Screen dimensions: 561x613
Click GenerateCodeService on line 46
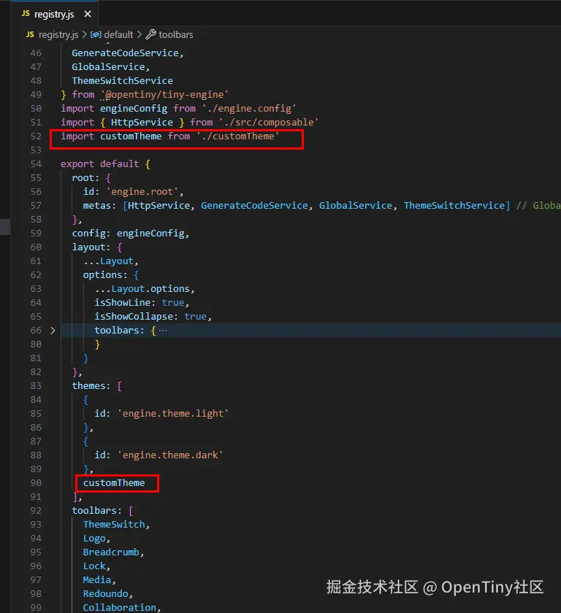(x=125, y=53)
